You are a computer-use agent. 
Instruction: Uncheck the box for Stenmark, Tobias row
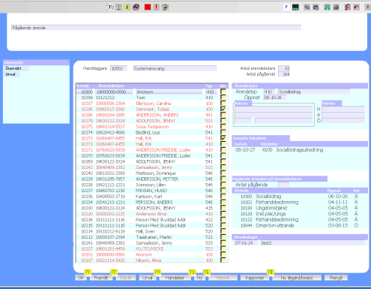click(x=223, y=109)
